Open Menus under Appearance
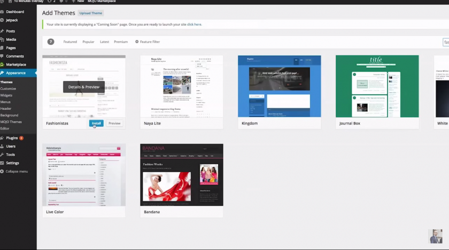The image size is (449, 250). coord(5,102)
